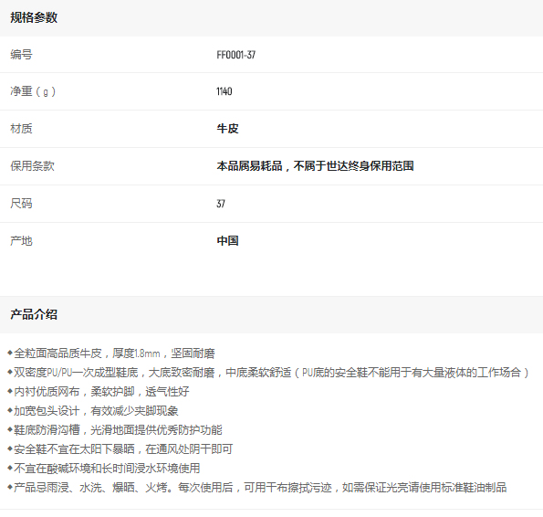Click bullet about 产品忌雨浸、水洗

tap(257, 488)
